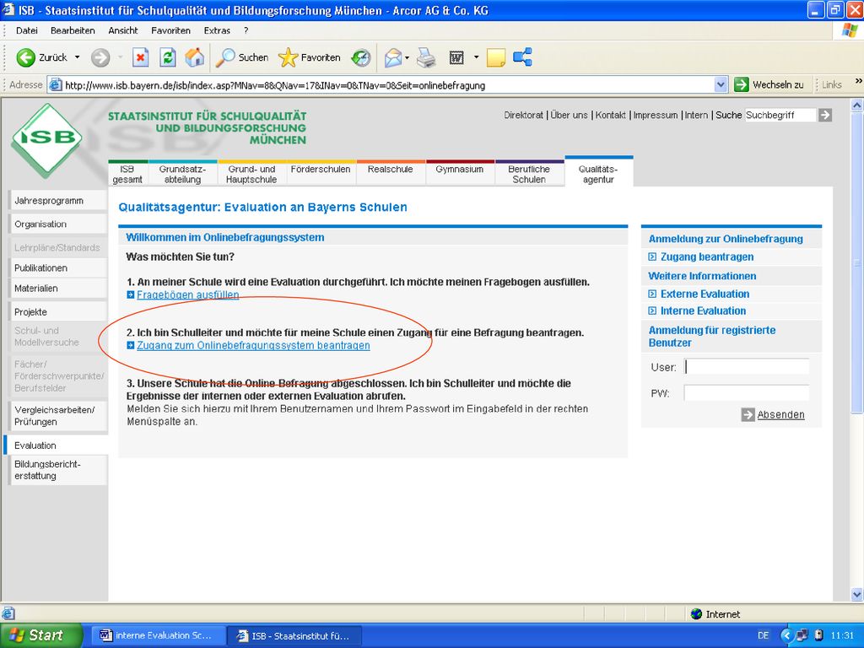Click Zugang beantragen in right panel
The image size is (864, 648).
(707, 256)
